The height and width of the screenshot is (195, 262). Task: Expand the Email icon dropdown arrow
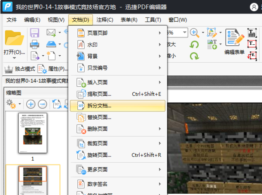(60, 33)
